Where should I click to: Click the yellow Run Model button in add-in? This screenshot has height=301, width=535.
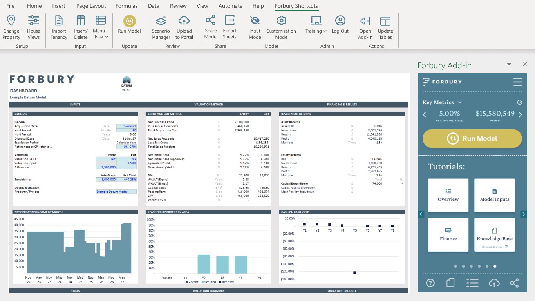(x=472, y=138)
